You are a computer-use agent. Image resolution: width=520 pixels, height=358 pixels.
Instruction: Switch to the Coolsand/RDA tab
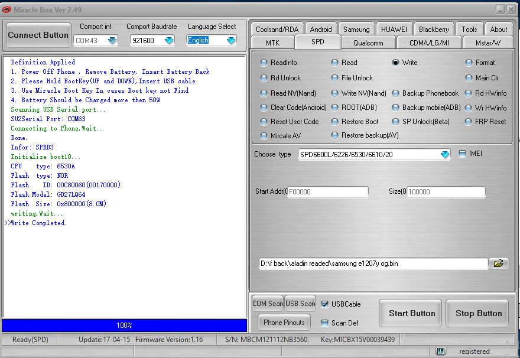click(277, 29)
